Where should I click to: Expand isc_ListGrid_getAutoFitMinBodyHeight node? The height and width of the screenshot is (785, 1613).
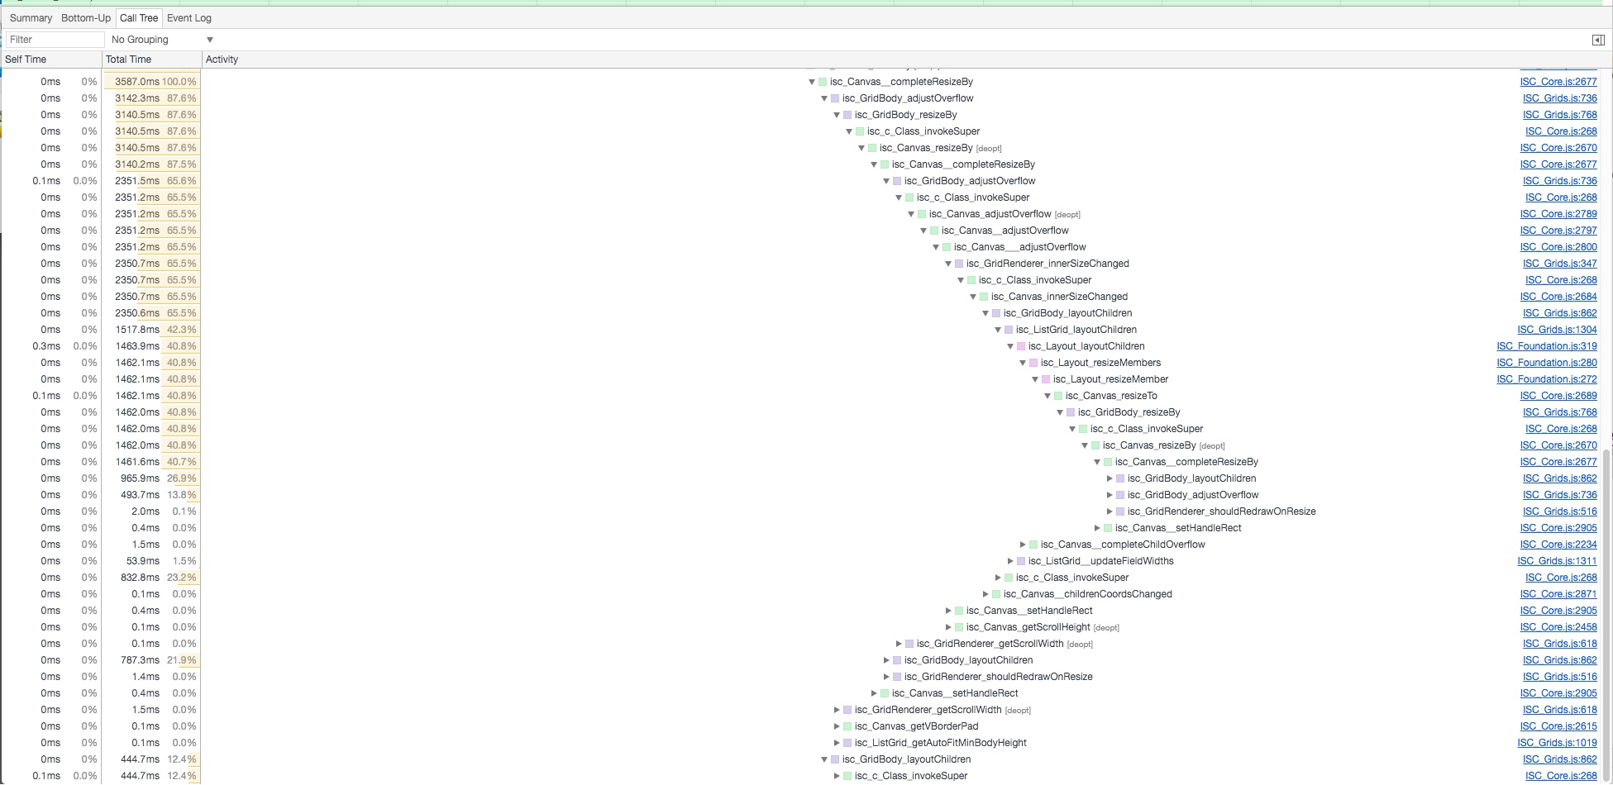click(x=836, y=743)
